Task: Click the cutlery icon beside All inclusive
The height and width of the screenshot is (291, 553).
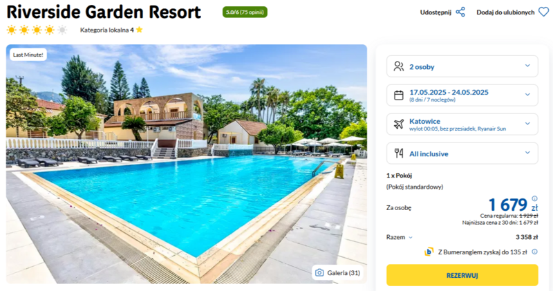Action: pyautogui.click(x=399, y=153)
